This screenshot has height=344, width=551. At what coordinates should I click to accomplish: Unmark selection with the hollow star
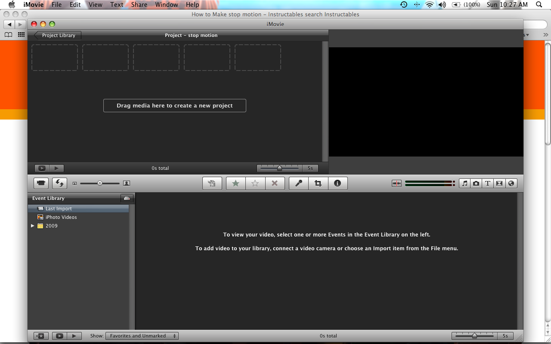point(255,183)
